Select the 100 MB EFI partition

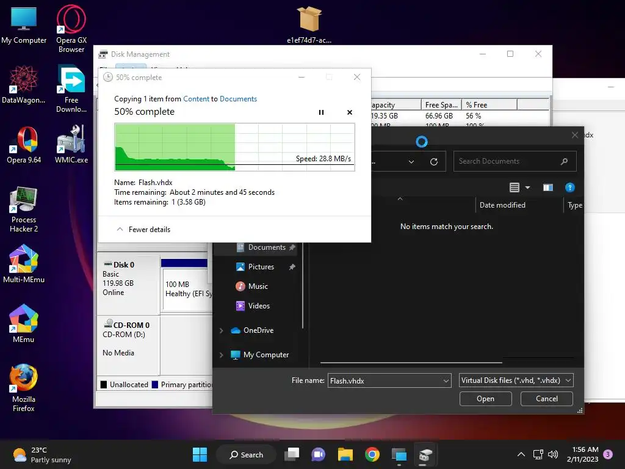coord(187,289)
